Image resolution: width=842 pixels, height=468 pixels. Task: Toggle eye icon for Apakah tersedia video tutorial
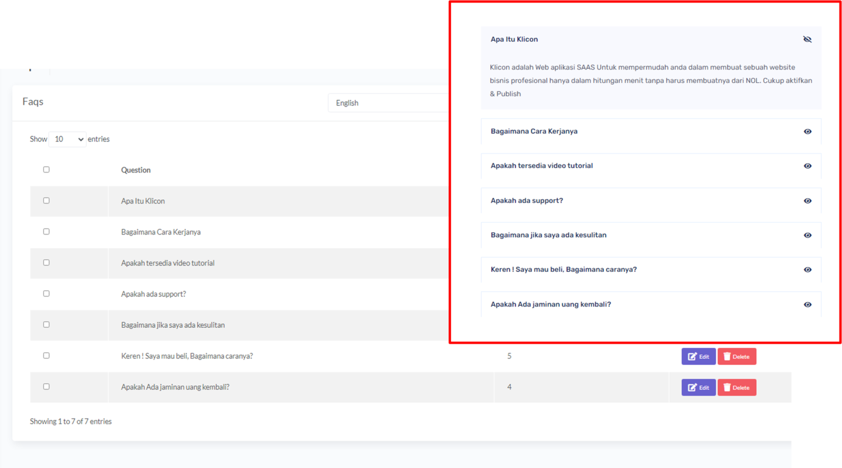point(807,166)
